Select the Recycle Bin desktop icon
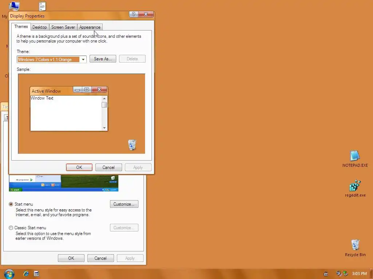 click(x=355, y=248)
